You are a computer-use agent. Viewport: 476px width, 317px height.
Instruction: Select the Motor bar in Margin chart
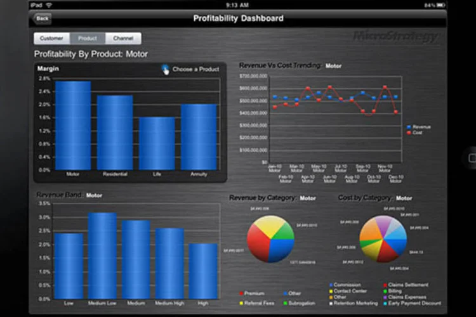pos(73,126)
